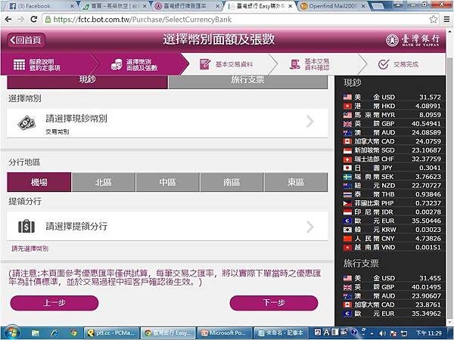Open the currency selection chevron
454x340 pixels.
[x=309, y=122]
